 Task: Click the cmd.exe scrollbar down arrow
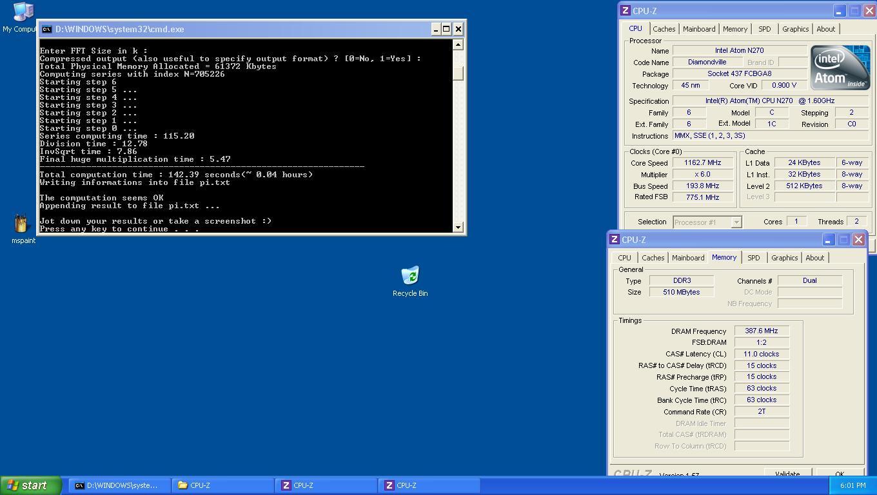point(458,227)
